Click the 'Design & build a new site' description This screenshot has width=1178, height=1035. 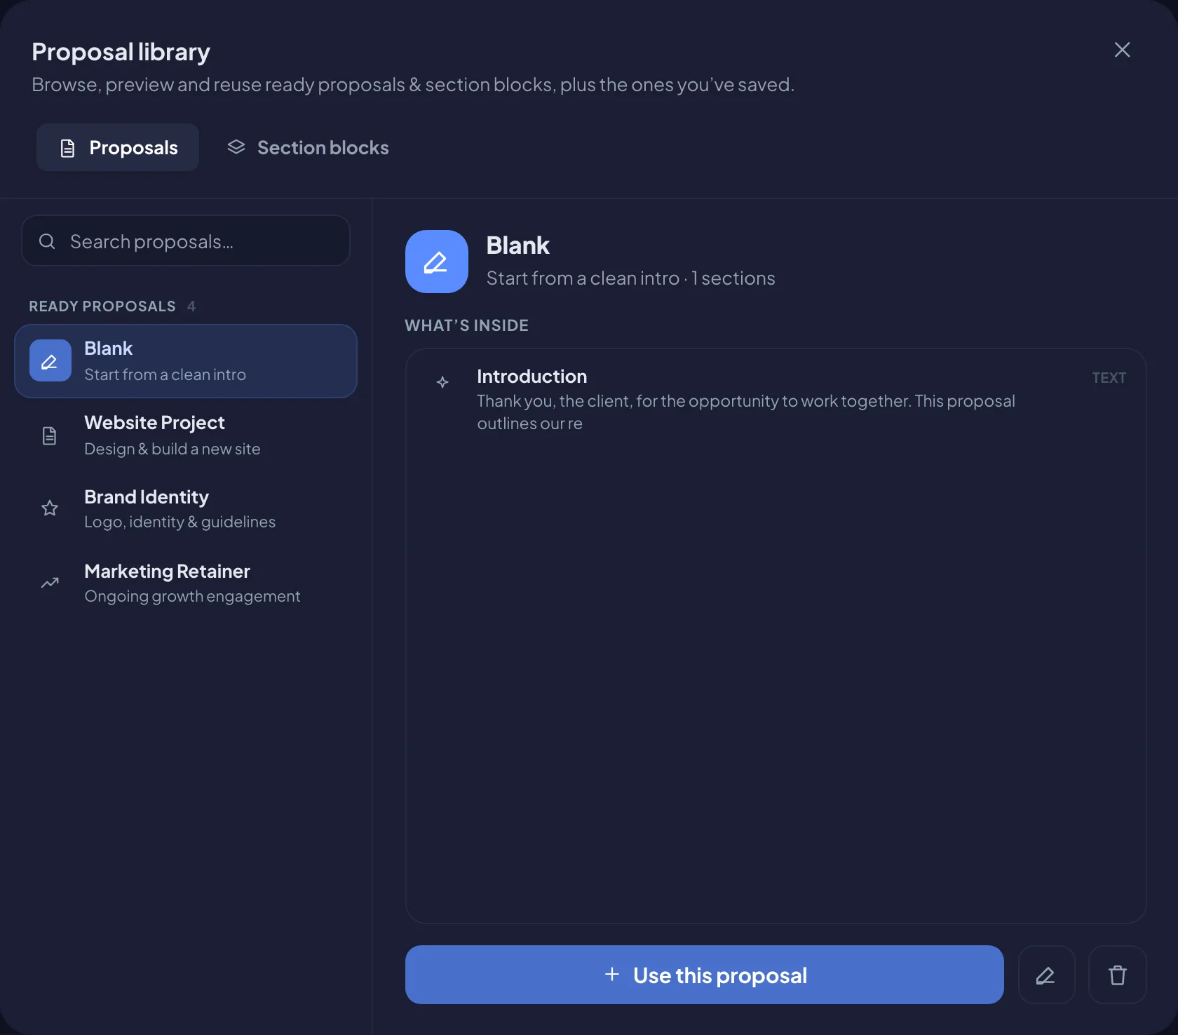(x=172, y=449)
